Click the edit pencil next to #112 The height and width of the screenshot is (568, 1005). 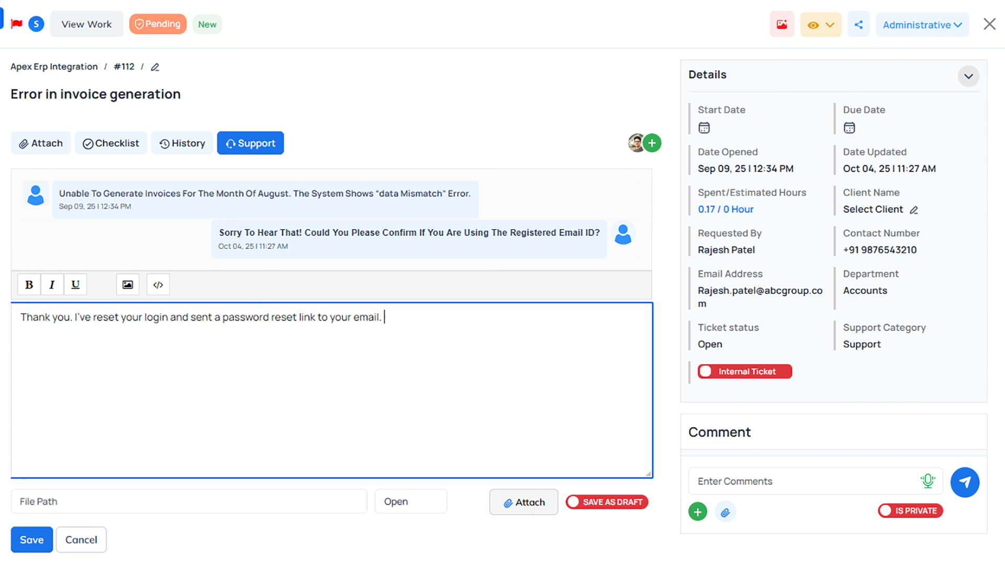point(155,67)
